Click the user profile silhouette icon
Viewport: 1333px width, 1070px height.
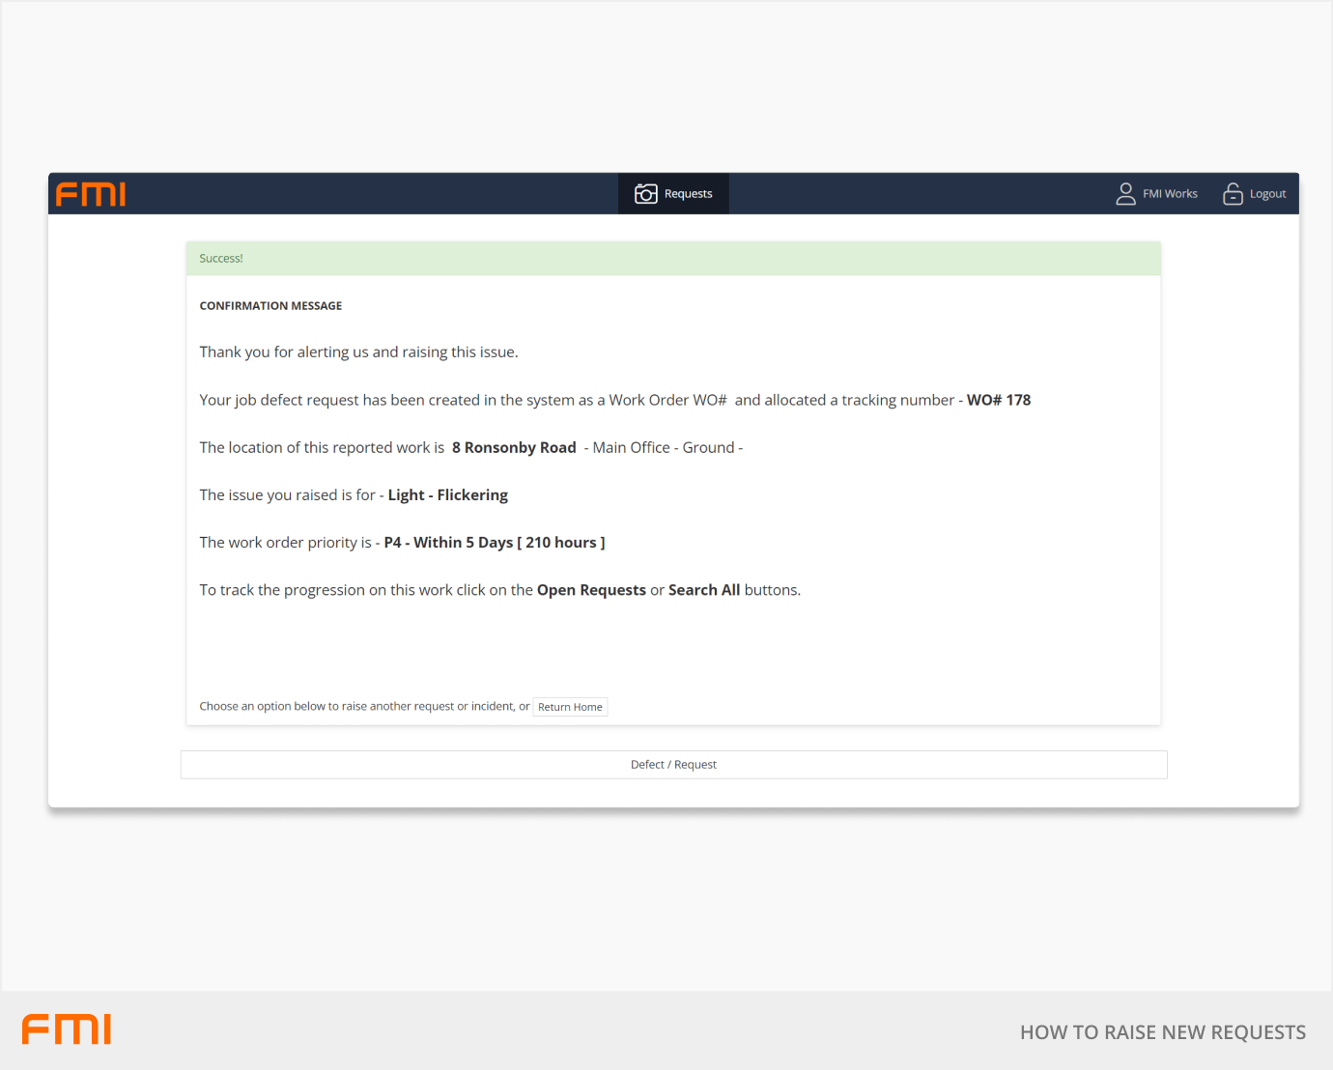click(1125, 194)
